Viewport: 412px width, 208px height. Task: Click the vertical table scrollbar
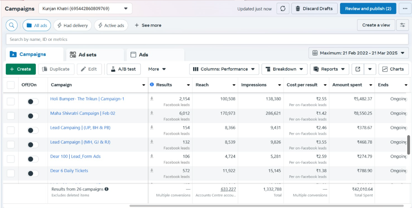[408, 145]
